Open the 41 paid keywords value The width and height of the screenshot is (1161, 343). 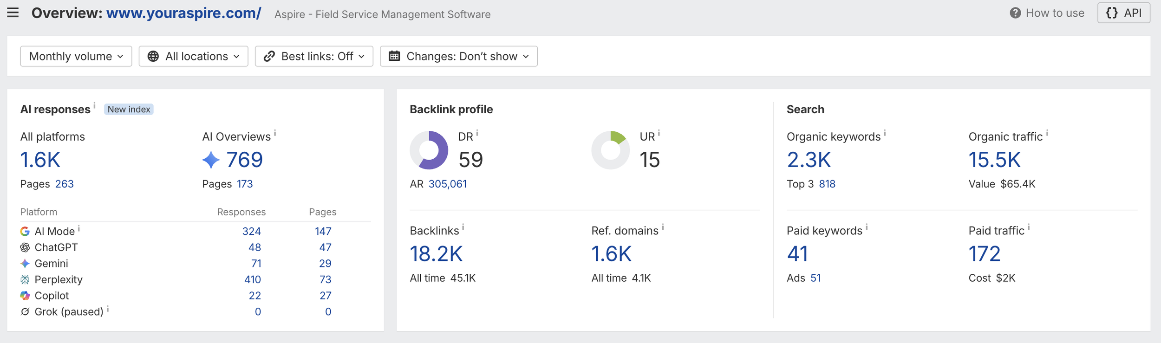click(797, 254)
